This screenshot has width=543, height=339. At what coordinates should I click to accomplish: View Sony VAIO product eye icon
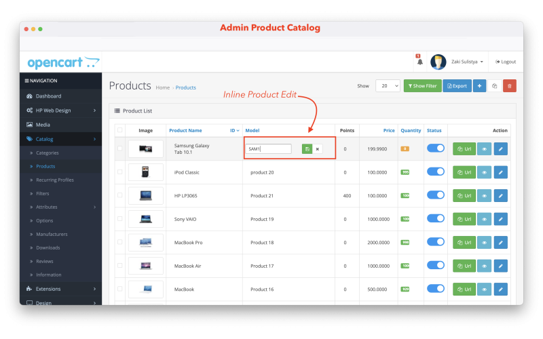(x=484, y=219)
